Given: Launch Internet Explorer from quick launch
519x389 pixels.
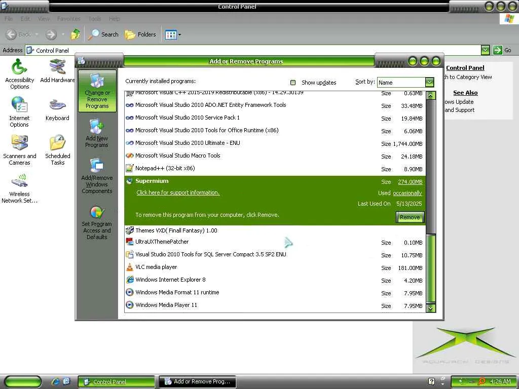Looking at the screenshot, I should [x=55, y=382].
